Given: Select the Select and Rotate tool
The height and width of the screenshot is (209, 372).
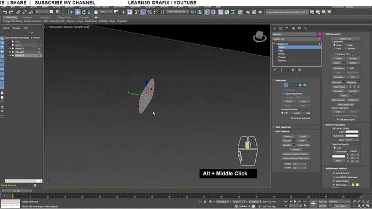Looking at the screenshot, I should [84, 12].
